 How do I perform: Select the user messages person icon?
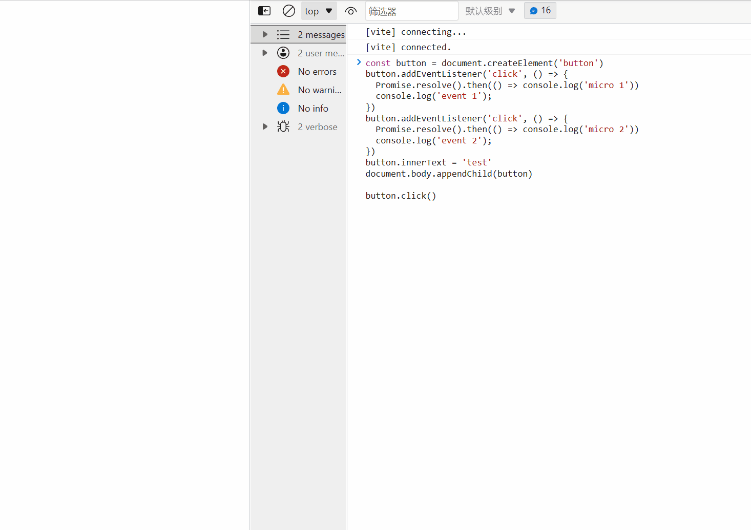tap(283, 53)
